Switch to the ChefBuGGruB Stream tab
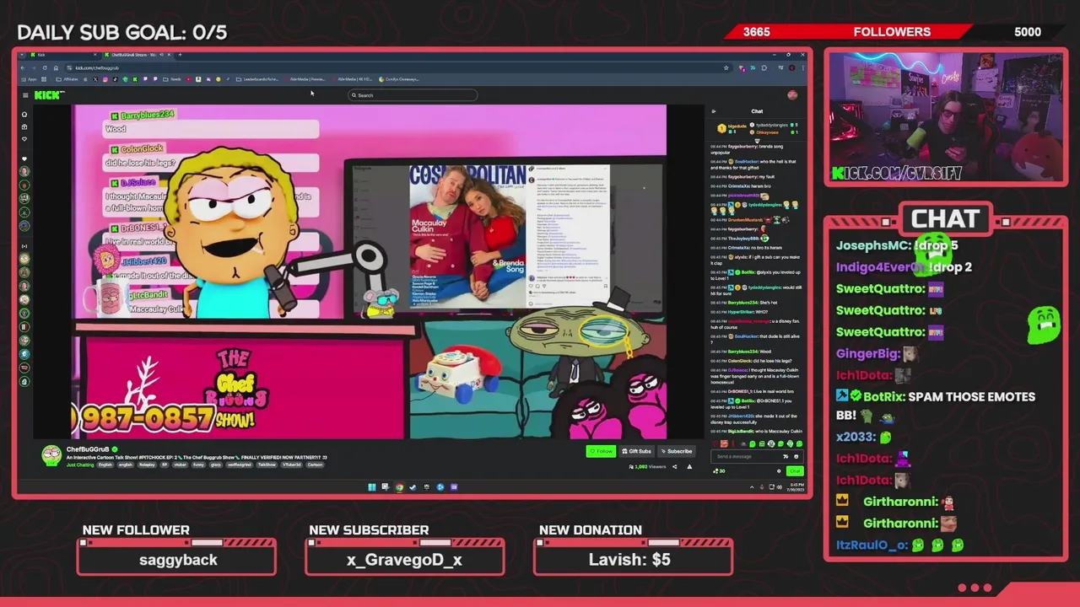This screenshot has height=607, width=1080. [138, 55]
